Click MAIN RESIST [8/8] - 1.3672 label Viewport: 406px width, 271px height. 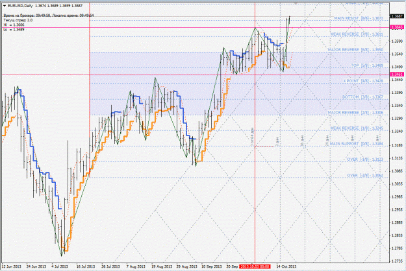[x=359, y=18]
